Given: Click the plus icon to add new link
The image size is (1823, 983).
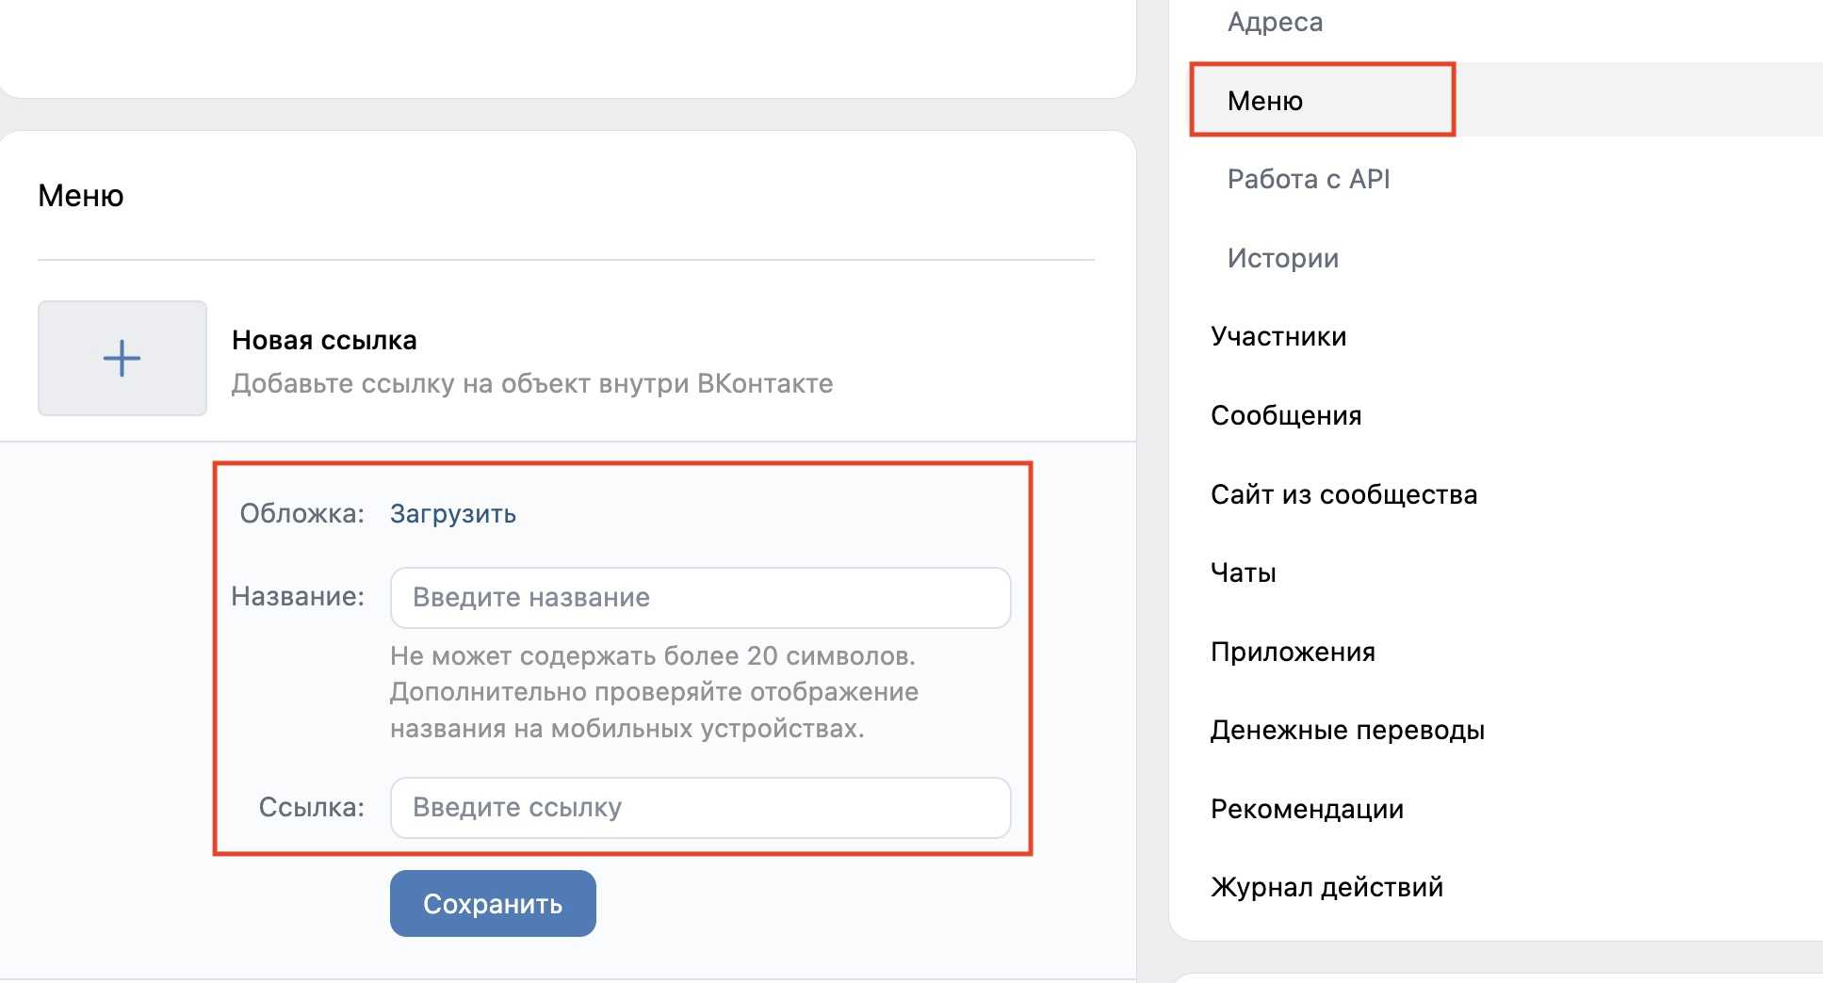Looking at the screenshot, I should pyautogui.click(x=122, y=359).
